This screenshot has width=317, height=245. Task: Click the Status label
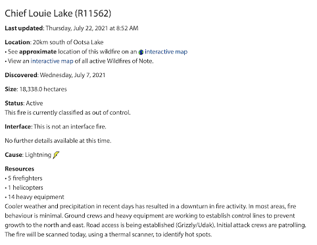[14, 103]
